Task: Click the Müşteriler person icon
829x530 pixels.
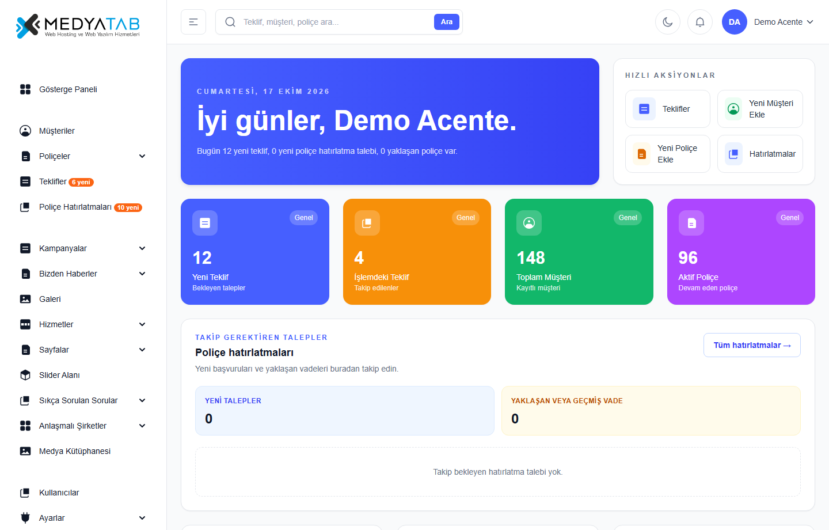Action: (x=25, y=131)
